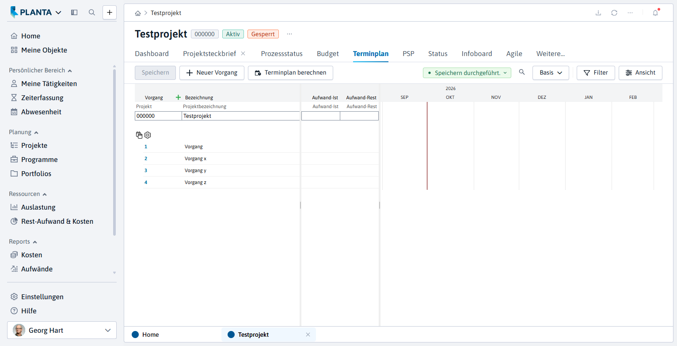Viewport: 677px width, 346px height.
Task: Switch to the PSP tab
Action: point(408,54)
